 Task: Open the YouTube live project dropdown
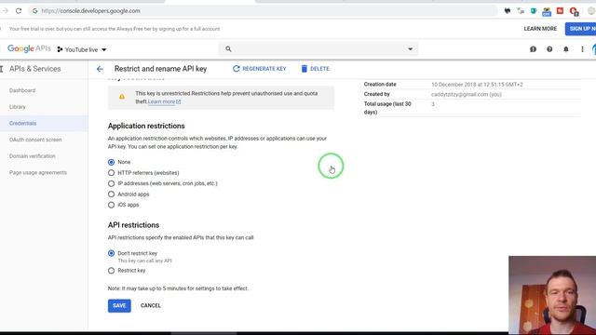click(x=82, y=49)
